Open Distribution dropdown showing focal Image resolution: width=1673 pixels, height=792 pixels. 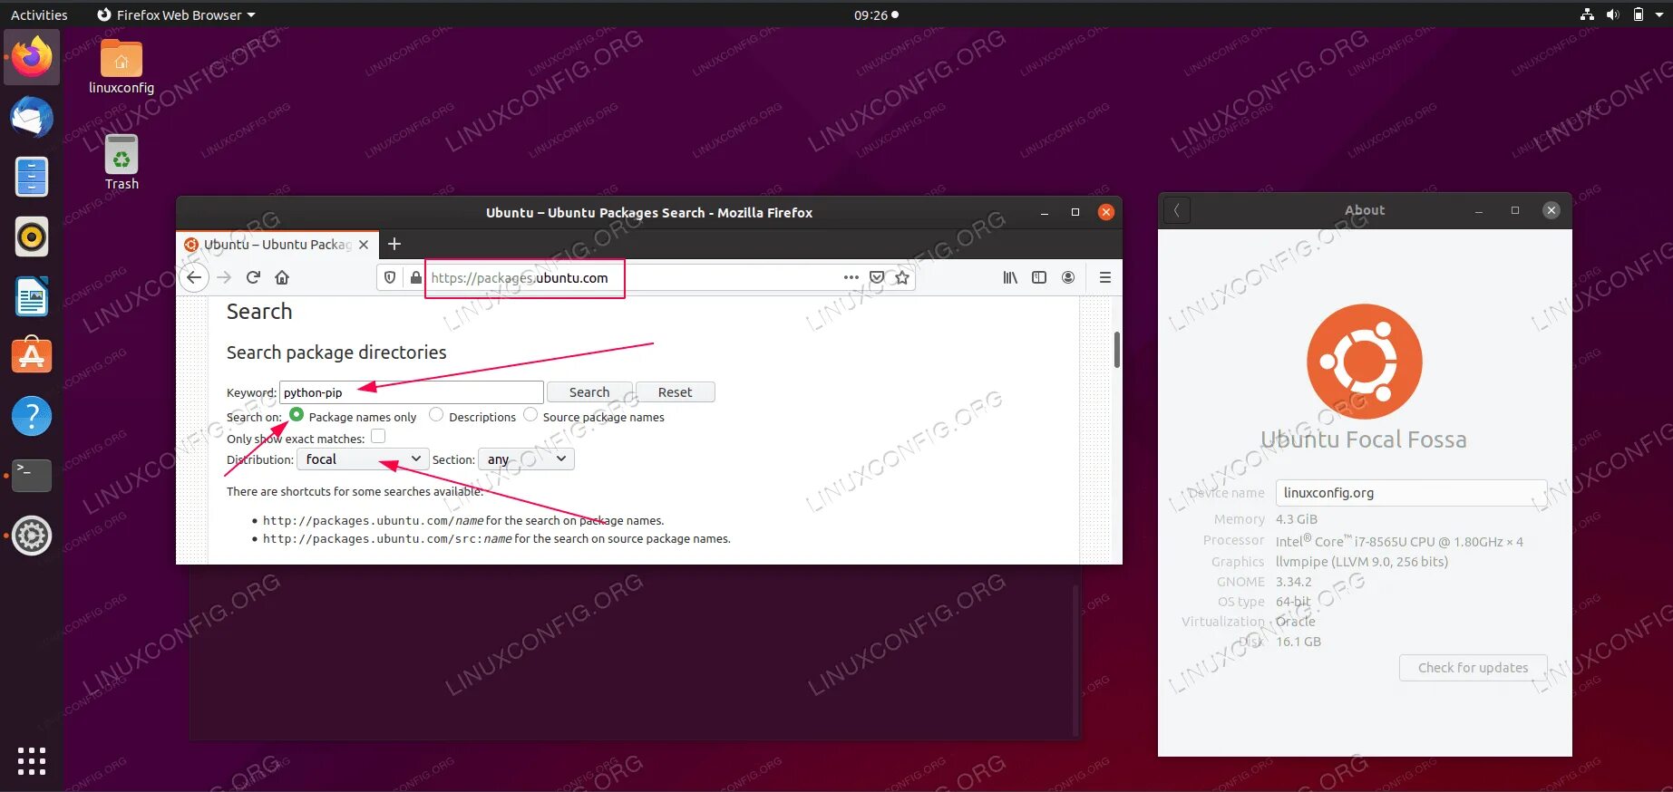click(x=364, y=459)
